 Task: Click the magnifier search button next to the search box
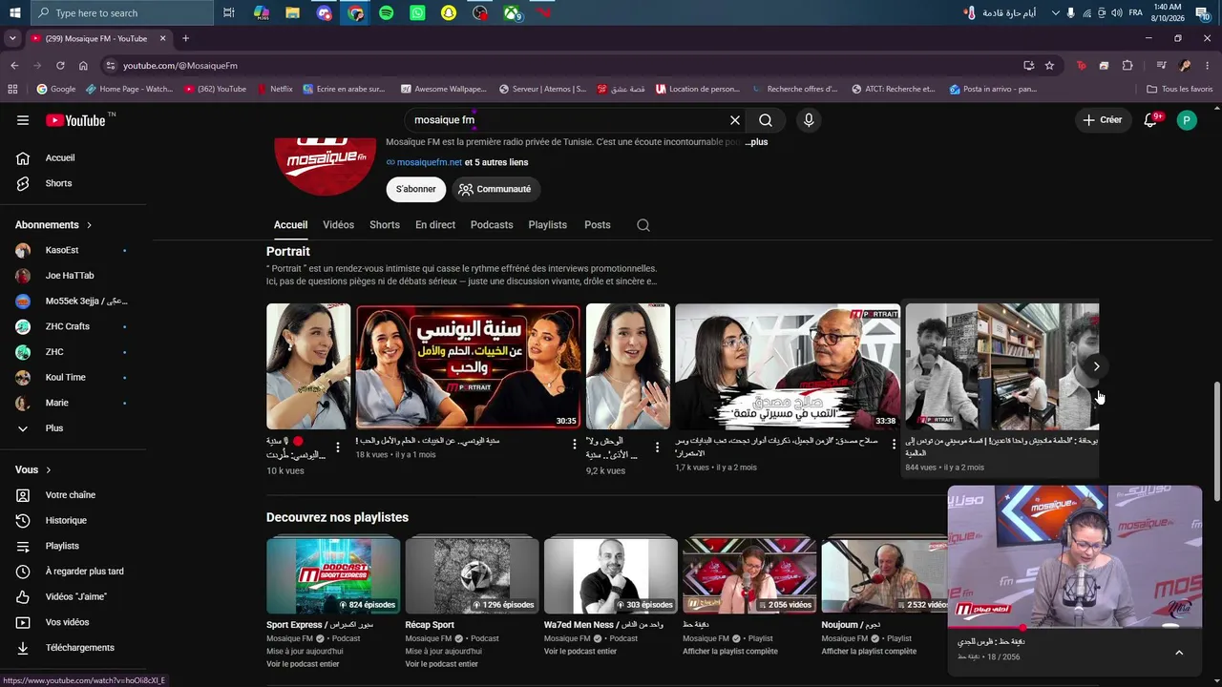(x=766, y=120)
